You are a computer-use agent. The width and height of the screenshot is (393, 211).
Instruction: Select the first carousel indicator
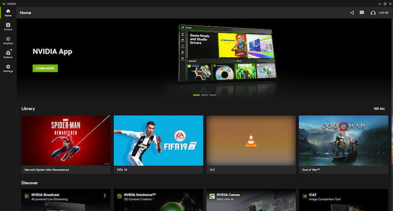click(196, 95)
